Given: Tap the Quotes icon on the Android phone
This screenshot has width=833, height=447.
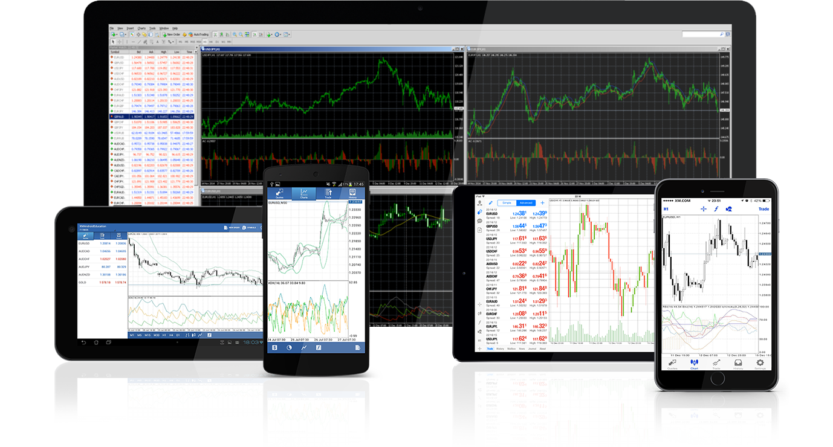Looking at the screenshot, I should point(279,193).
